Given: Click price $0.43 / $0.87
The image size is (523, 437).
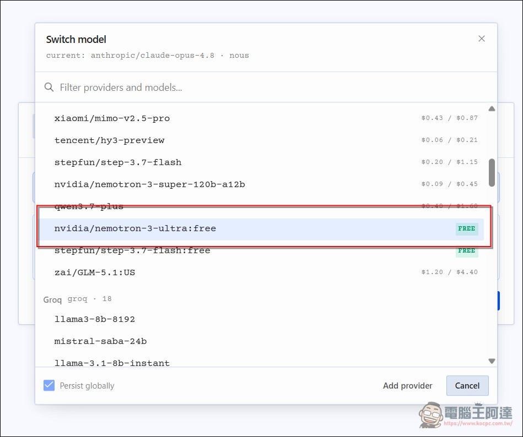Looking at the screenshot, I should click(x=449, y=118).
